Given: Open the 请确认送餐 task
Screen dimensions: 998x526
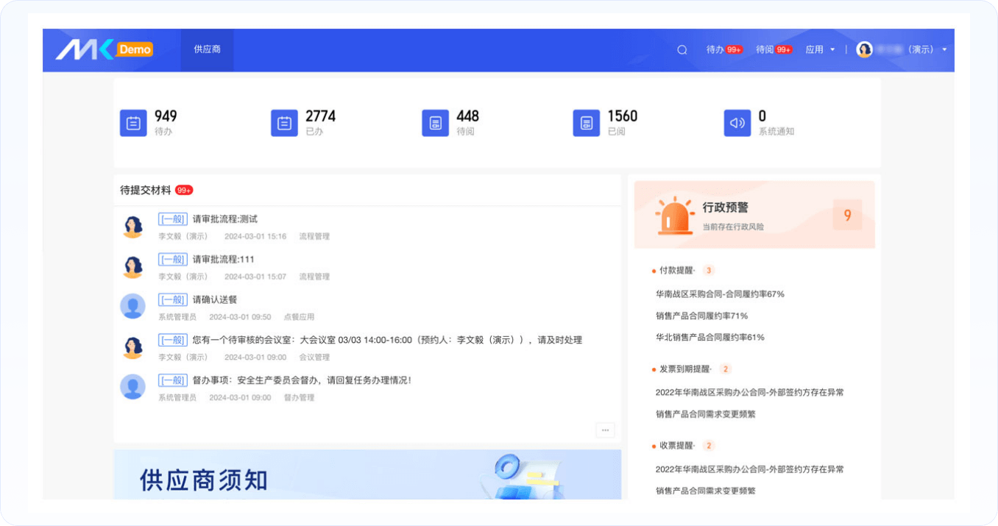Looking at the screenshot, I should 214,299.
